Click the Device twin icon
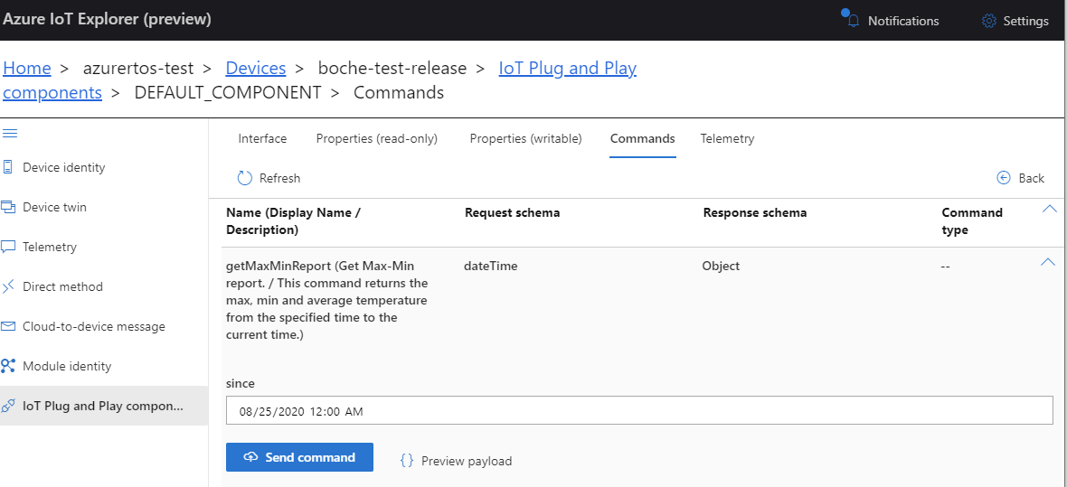Viewport: 1067px width, 487px height. 9,207
